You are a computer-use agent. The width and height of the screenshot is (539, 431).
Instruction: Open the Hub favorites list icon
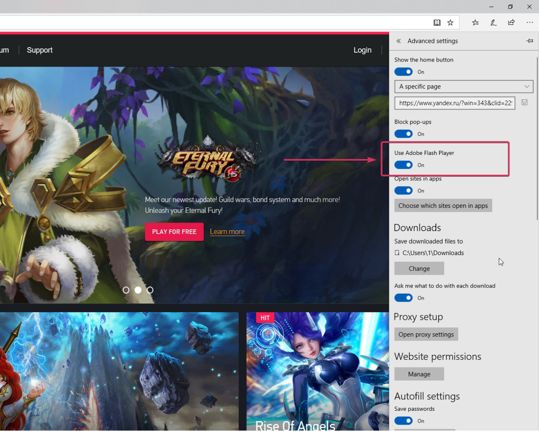tap(475, 23)
